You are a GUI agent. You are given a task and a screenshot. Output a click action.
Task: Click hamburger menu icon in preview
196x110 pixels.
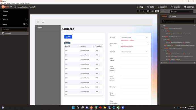point(37,22)
